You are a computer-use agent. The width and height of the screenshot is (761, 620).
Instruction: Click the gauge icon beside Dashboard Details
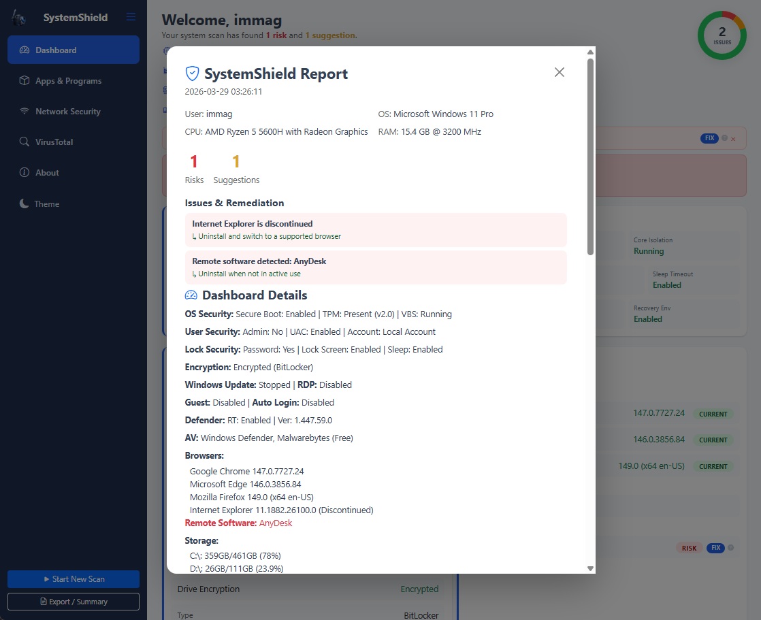coord(191,295)
